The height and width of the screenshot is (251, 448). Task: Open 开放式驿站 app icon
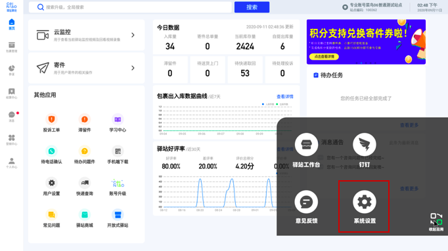click(x=118, y=214)
